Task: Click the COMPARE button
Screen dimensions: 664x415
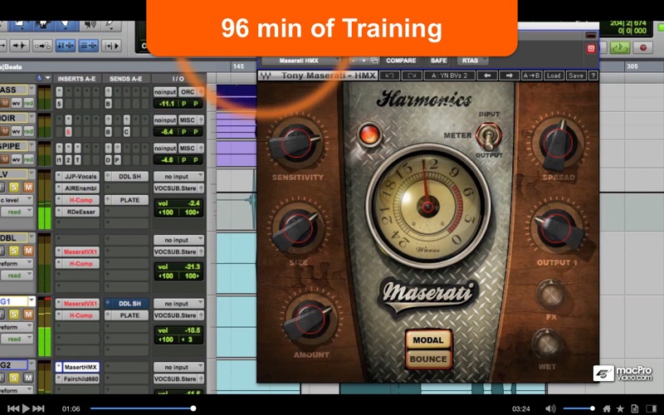Action: [x=401, y=61]
